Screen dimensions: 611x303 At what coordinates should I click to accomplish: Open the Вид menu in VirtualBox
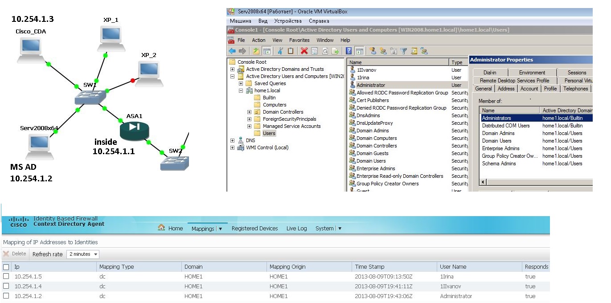263,21
